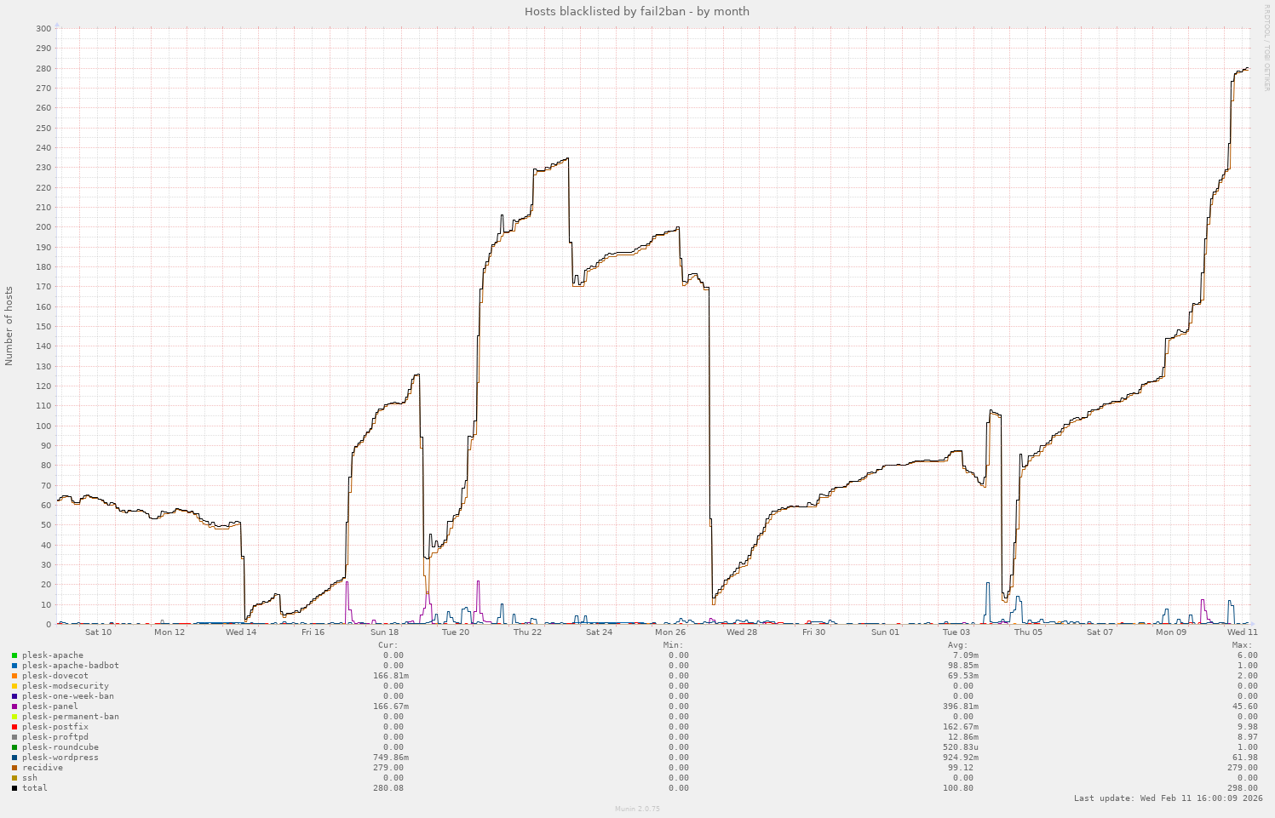Click the graph title 'Hosts blacklisted by fail2ban'

tap(637, 11)
